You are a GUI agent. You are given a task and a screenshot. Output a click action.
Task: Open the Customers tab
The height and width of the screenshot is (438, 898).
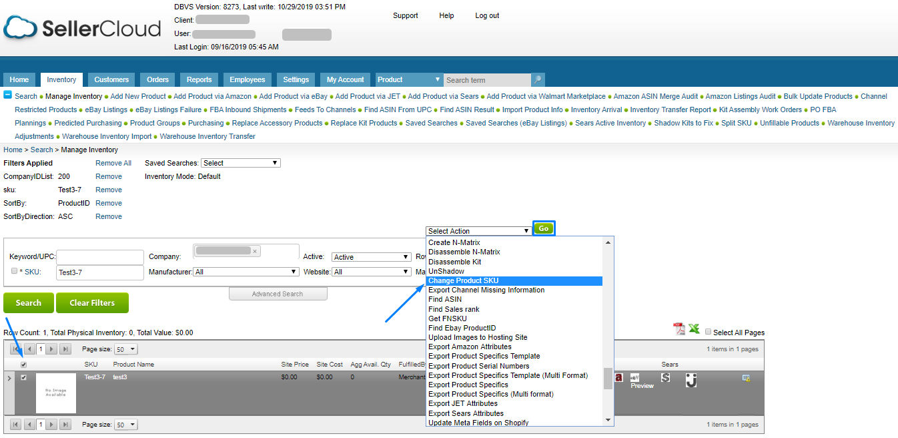pos(111,79)
